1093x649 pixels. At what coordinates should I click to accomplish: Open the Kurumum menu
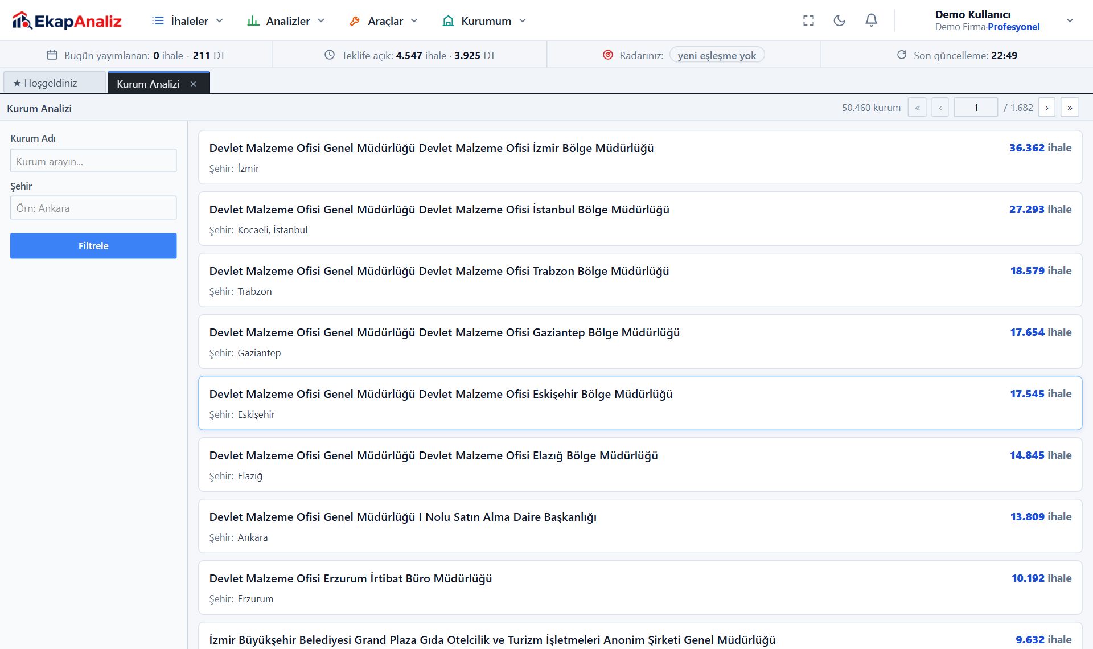[484, 21]
